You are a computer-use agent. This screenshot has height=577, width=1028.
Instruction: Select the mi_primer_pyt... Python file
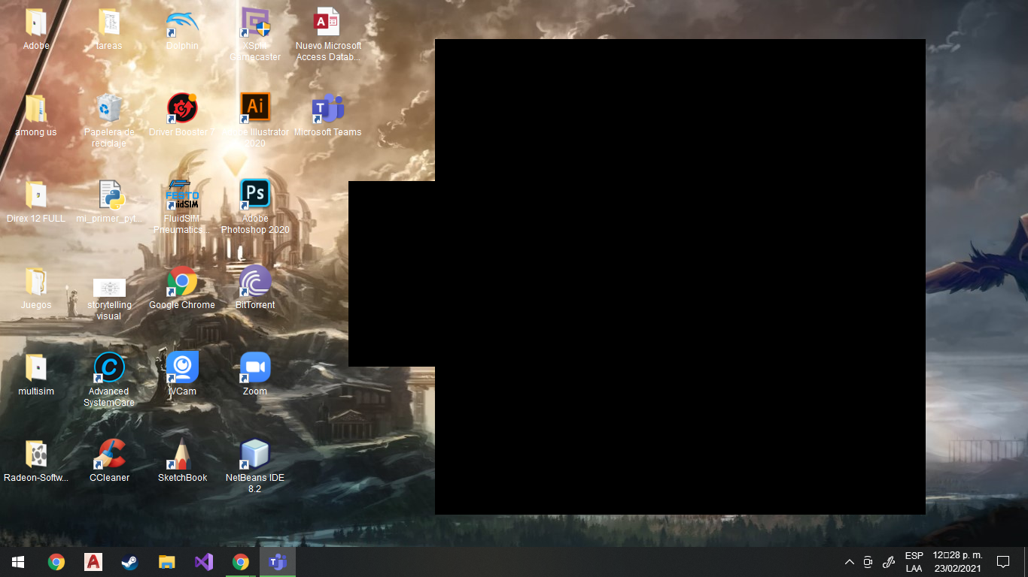(x=109, y=203)
